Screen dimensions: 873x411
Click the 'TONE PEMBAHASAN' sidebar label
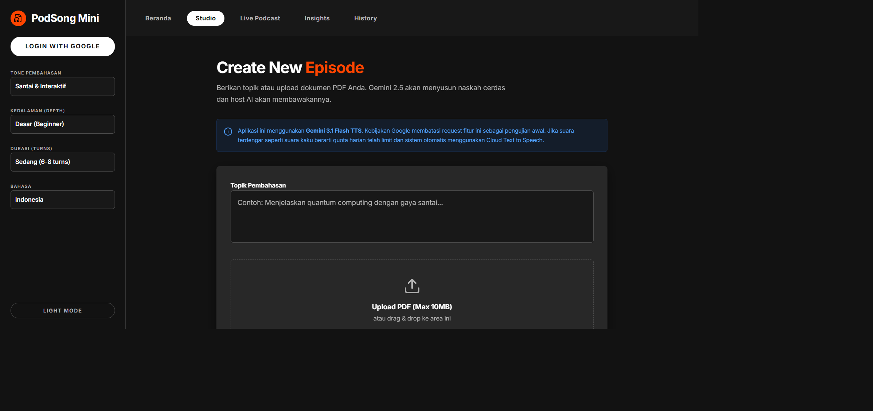(x=36, y=73)
